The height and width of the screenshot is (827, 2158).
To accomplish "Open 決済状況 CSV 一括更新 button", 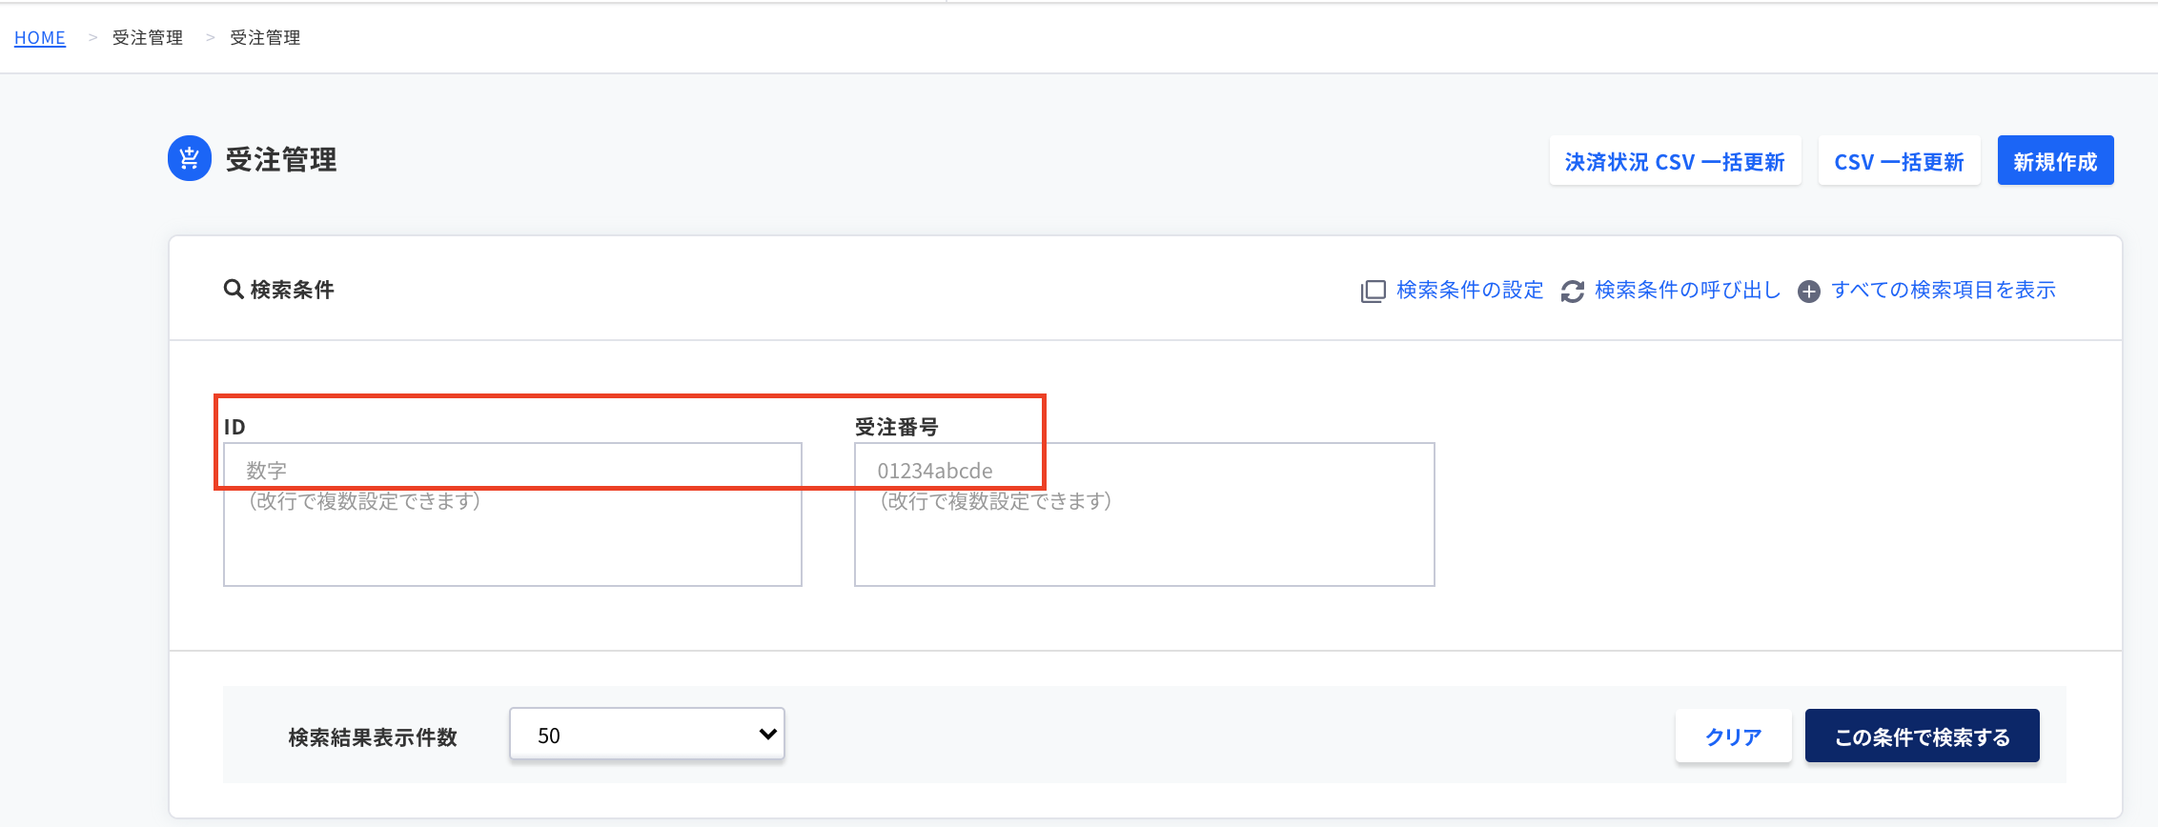I will click(x=1675, y=161).
